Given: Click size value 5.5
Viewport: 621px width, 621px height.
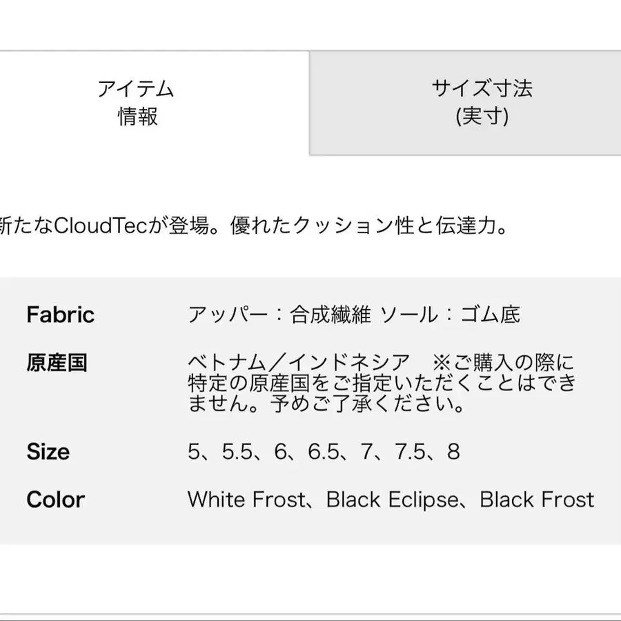Looking at the screenshot, I should point(237,451).
